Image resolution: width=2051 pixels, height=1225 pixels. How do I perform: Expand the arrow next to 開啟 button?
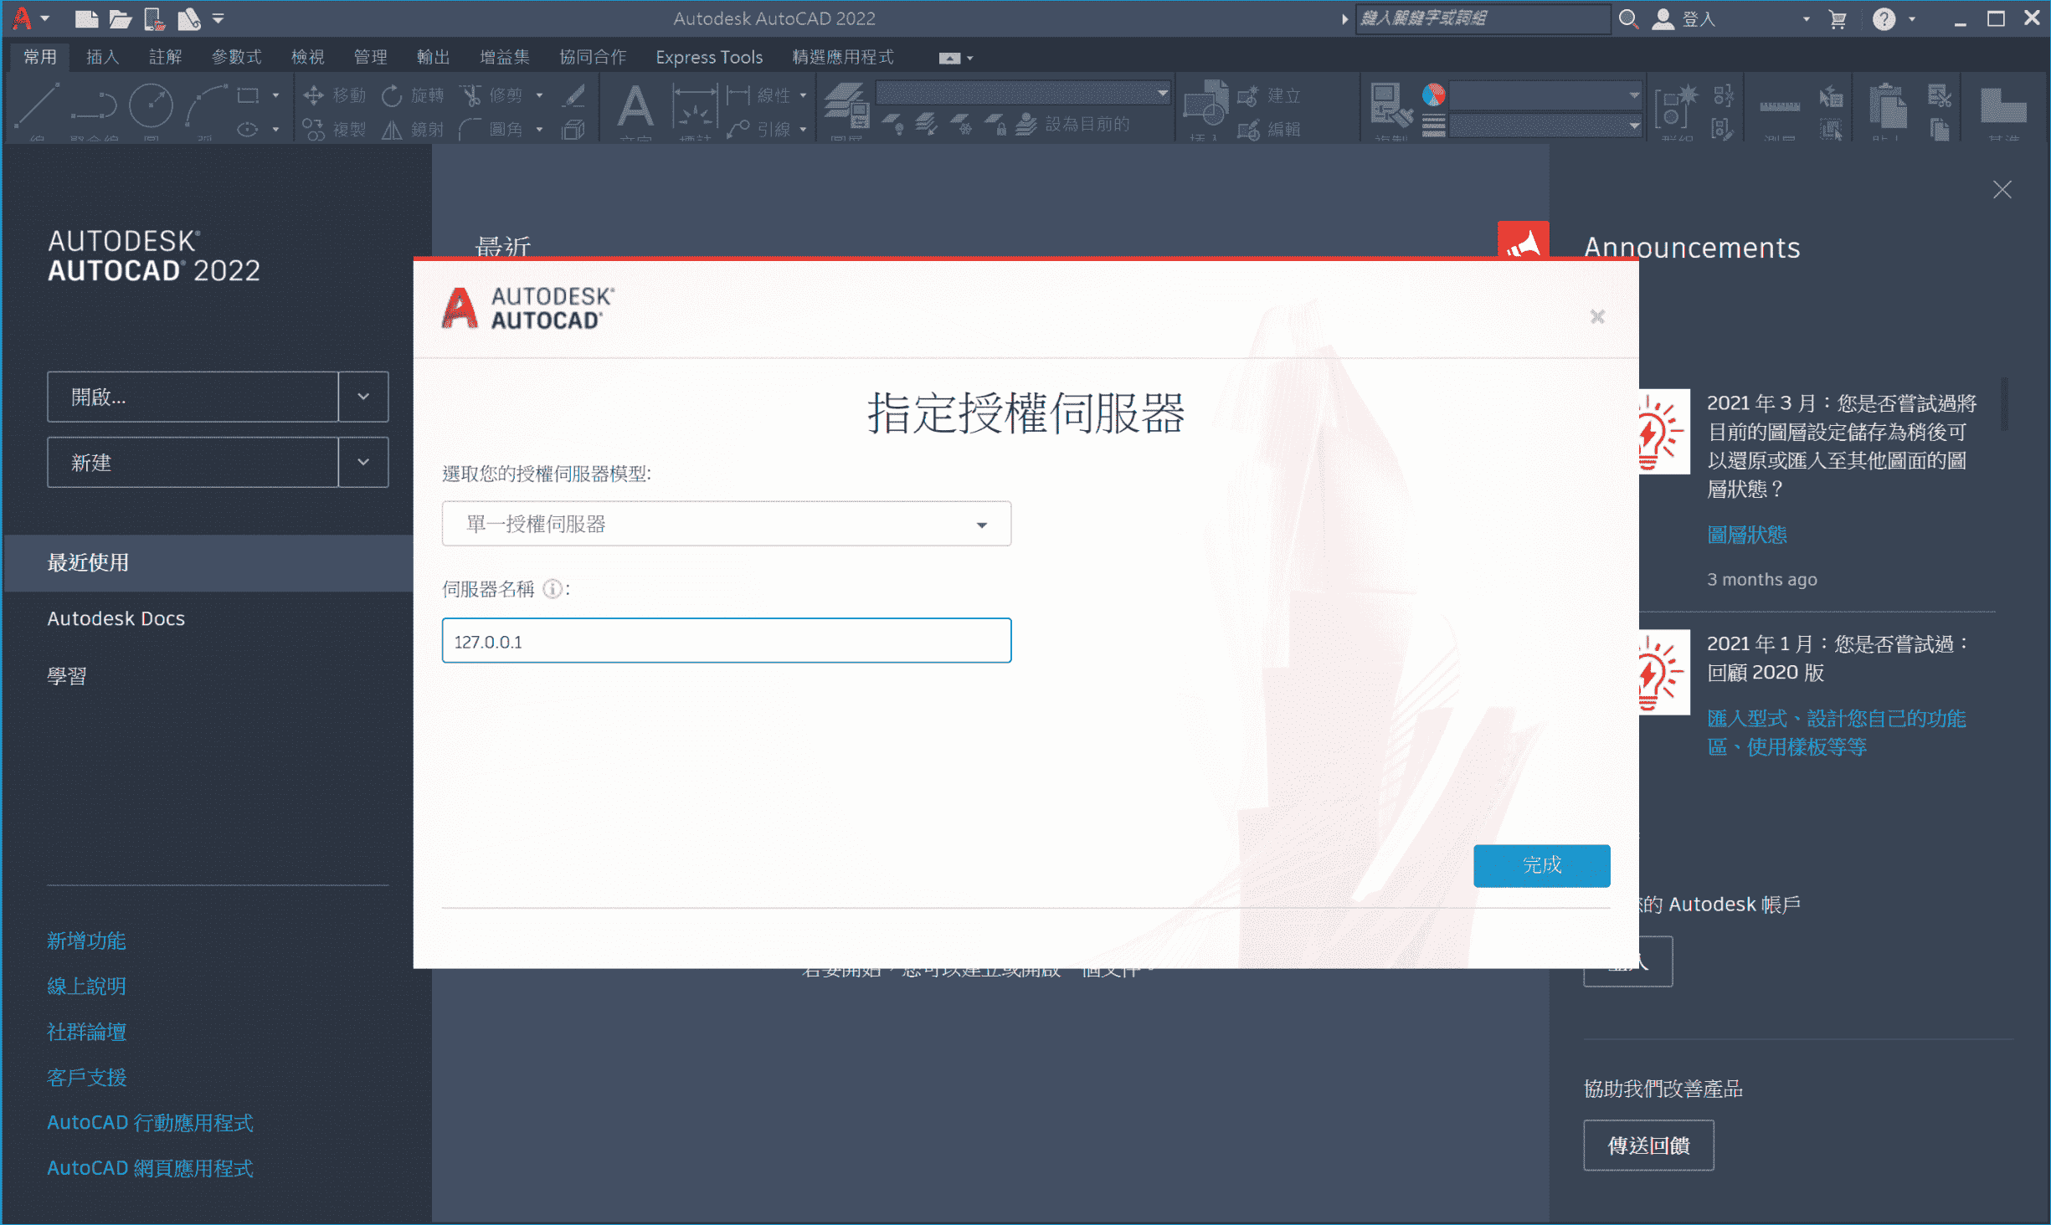[363, 397]
